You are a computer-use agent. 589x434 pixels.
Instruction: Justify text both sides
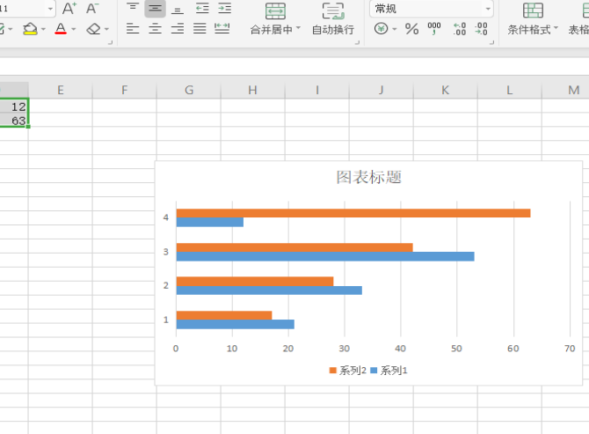point(200,28)
